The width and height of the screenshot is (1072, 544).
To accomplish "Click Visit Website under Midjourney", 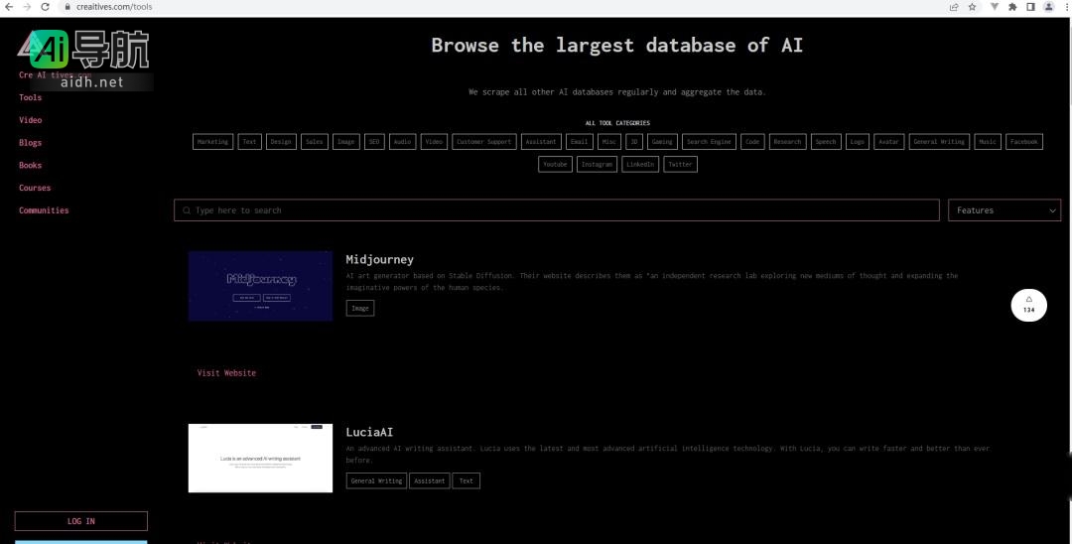I will click(226, 373).
